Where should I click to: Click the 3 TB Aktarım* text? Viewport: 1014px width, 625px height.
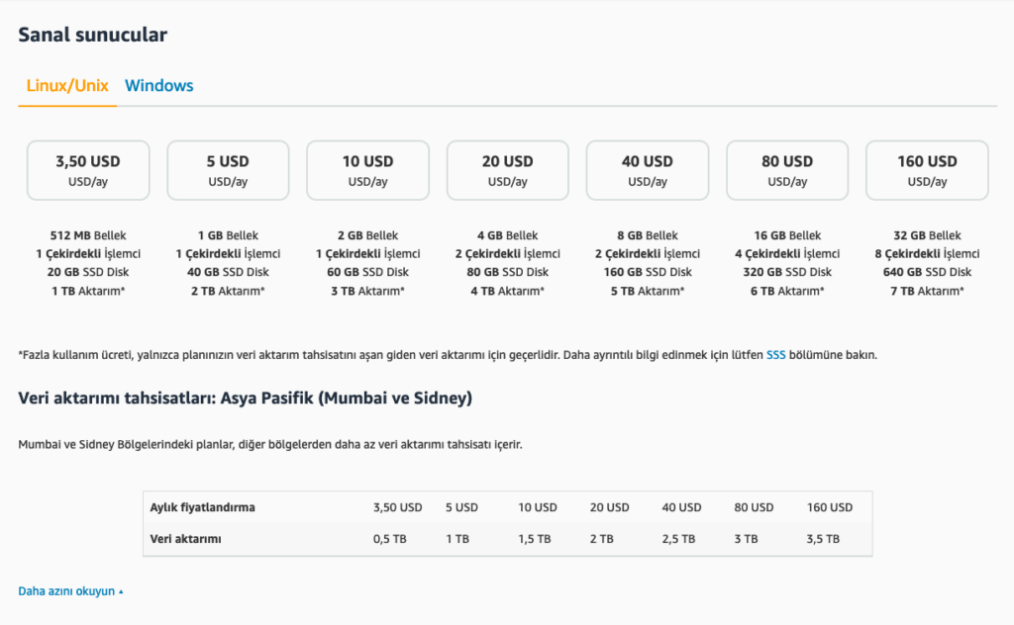pyautogui.click(x=368, y=291)
